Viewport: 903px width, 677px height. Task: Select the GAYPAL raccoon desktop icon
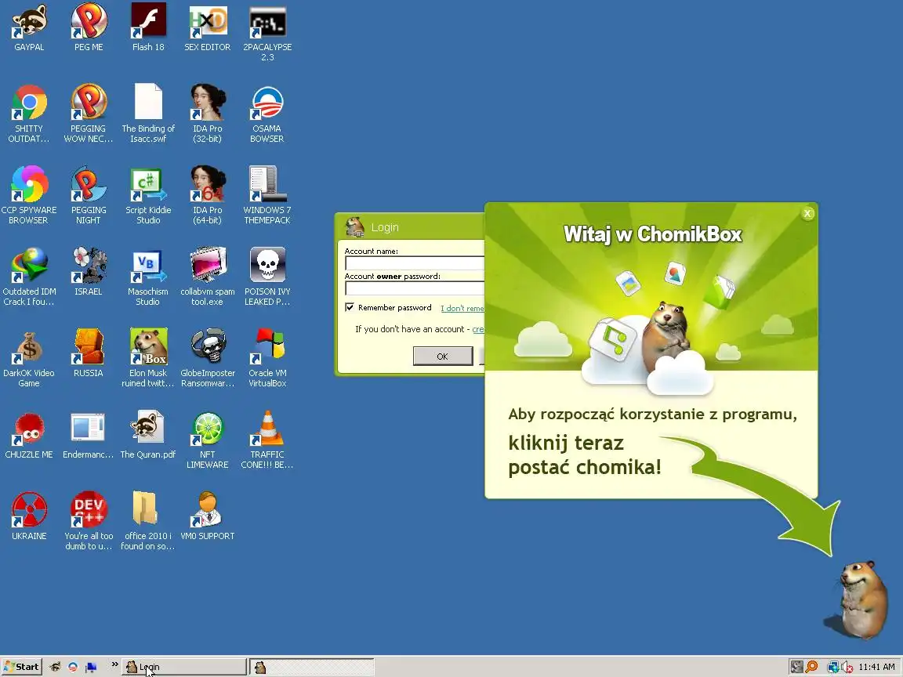[x=29, y=27]
